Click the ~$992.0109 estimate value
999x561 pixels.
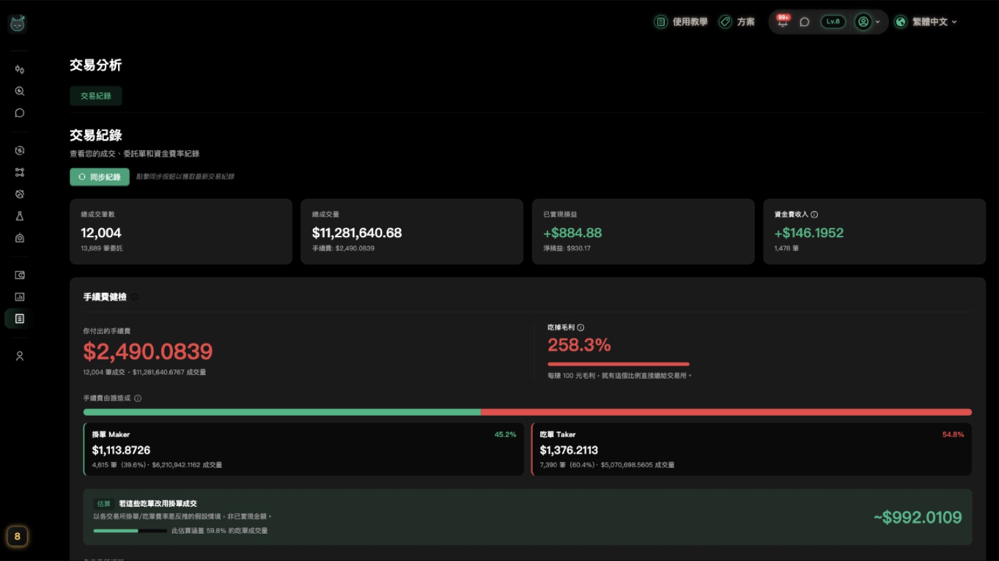pyautogui.click(x=918, y=517)
